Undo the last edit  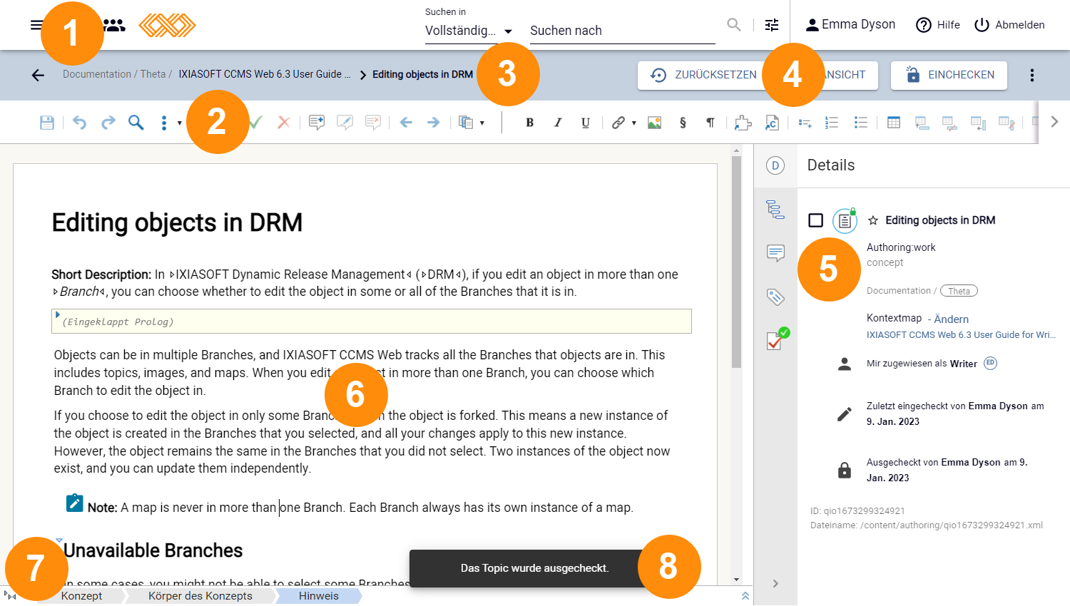tap(79, 123)
